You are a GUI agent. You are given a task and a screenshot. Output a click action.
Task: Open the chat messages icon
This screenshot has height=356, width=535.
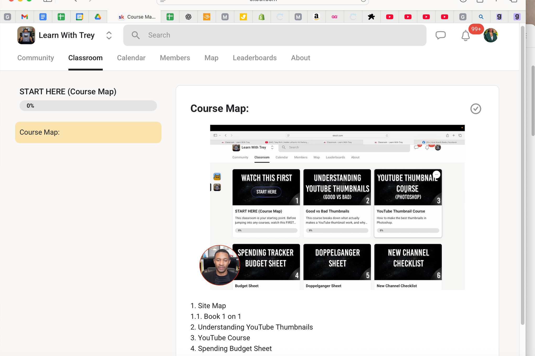(441, 35)
